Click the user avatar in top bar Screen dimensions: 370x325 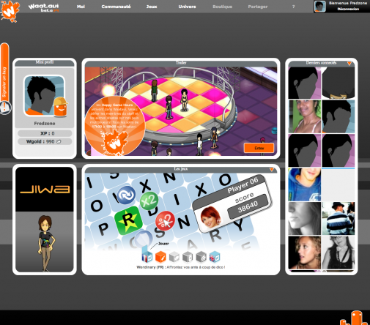point(320,7)
